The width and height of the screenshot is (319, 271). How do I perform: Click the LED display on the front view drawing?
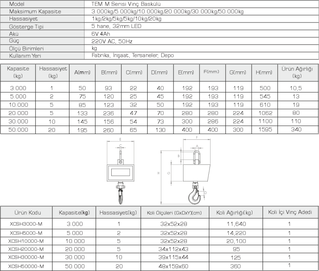pyautogui.click(x=121, y=173)
